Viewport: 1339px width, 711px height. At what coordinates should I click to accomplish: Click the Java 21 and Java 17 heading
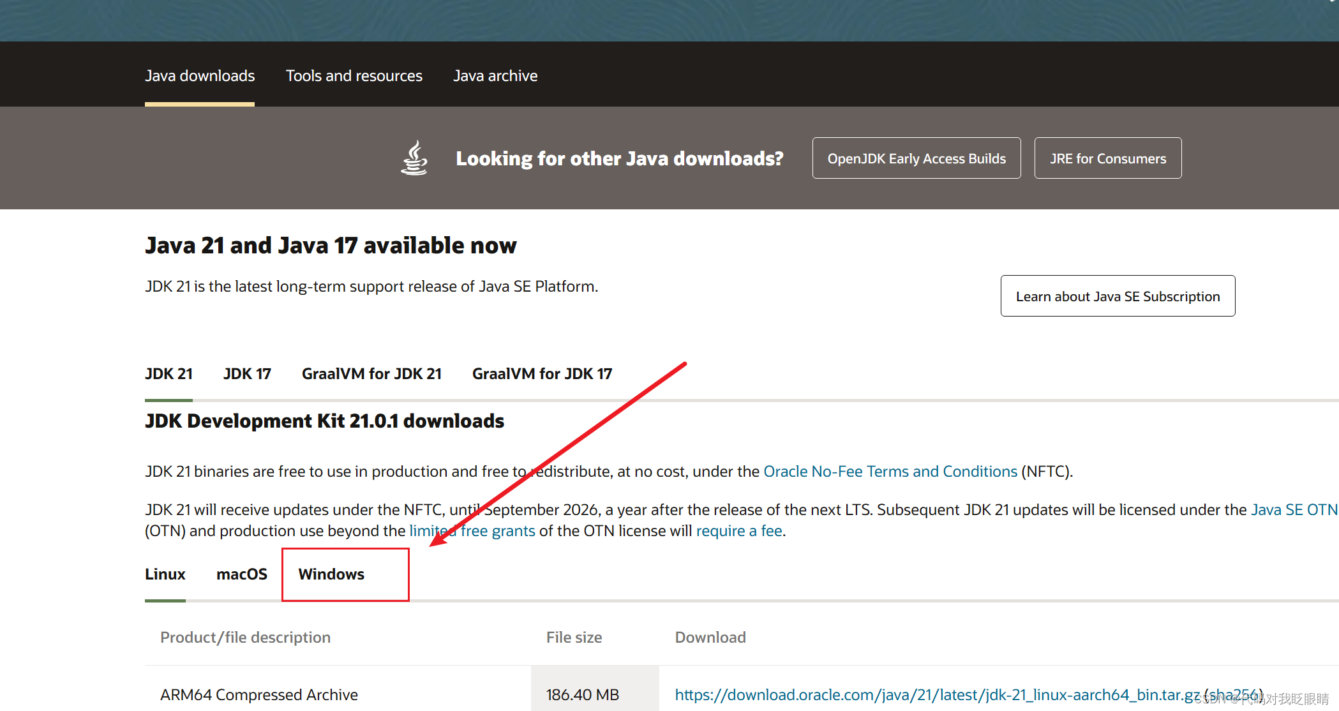pos(331,245)
